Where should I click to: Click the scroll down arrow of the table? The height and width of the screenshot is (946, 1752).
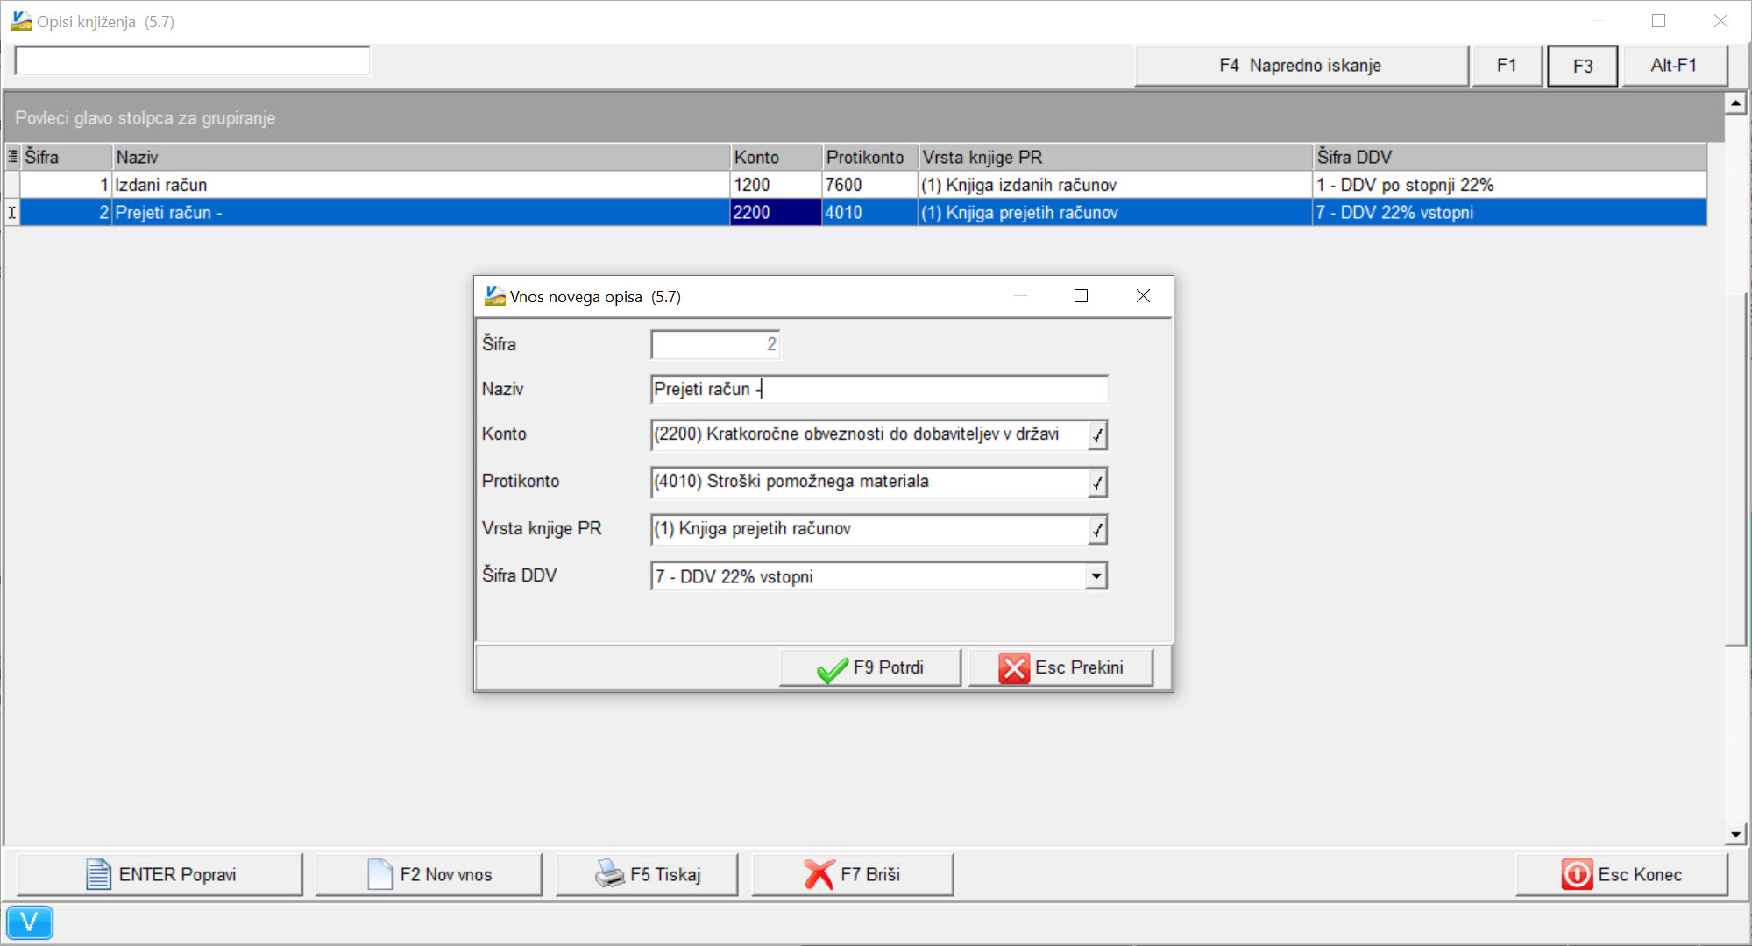[1736, 835]
